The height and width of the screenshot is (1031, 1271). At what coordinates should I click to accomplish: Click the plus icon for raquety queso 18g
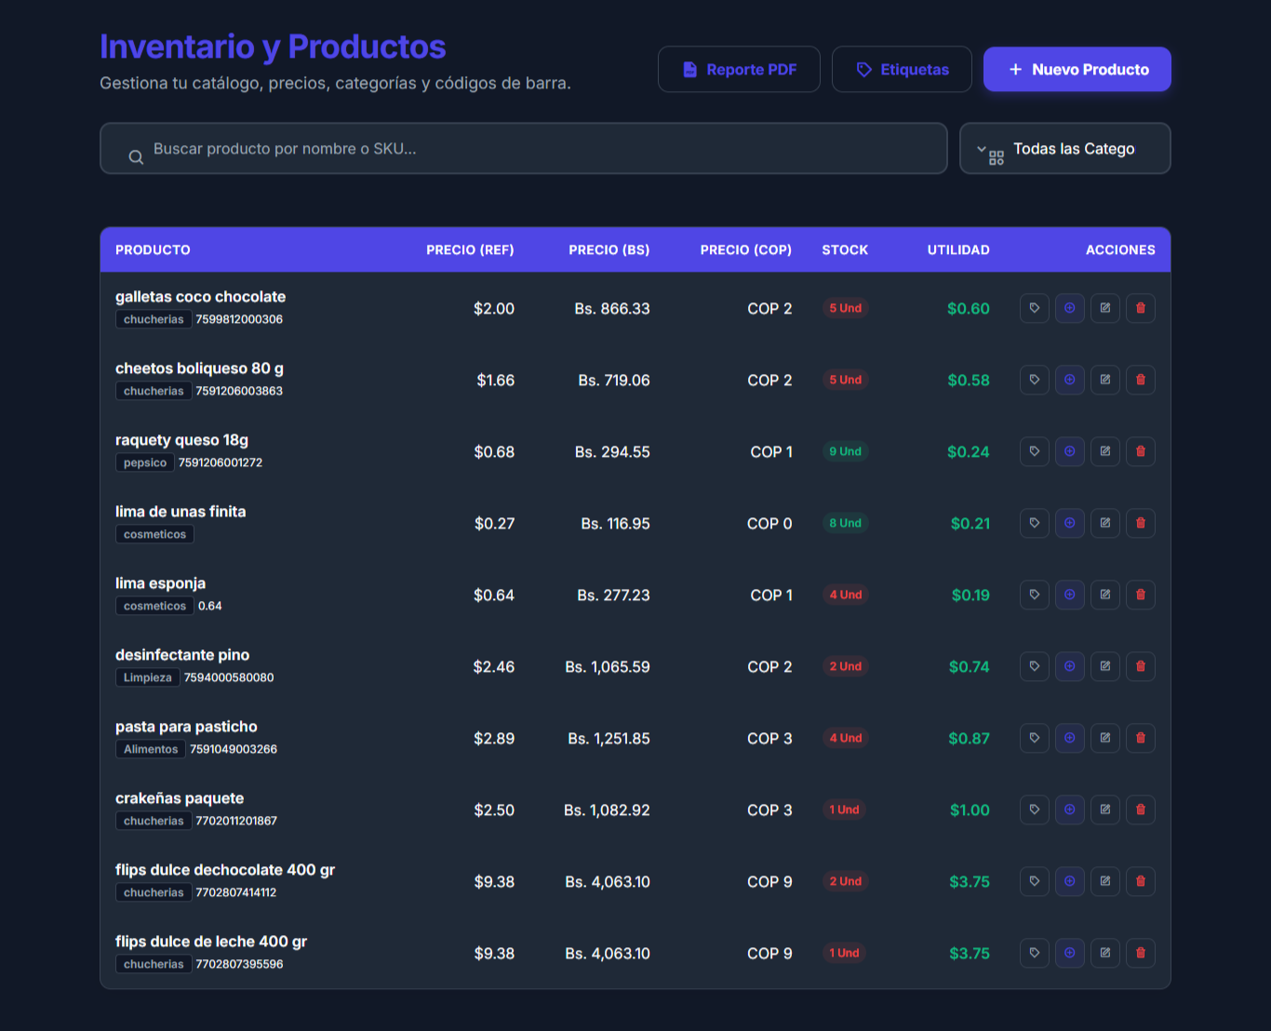1069,451
